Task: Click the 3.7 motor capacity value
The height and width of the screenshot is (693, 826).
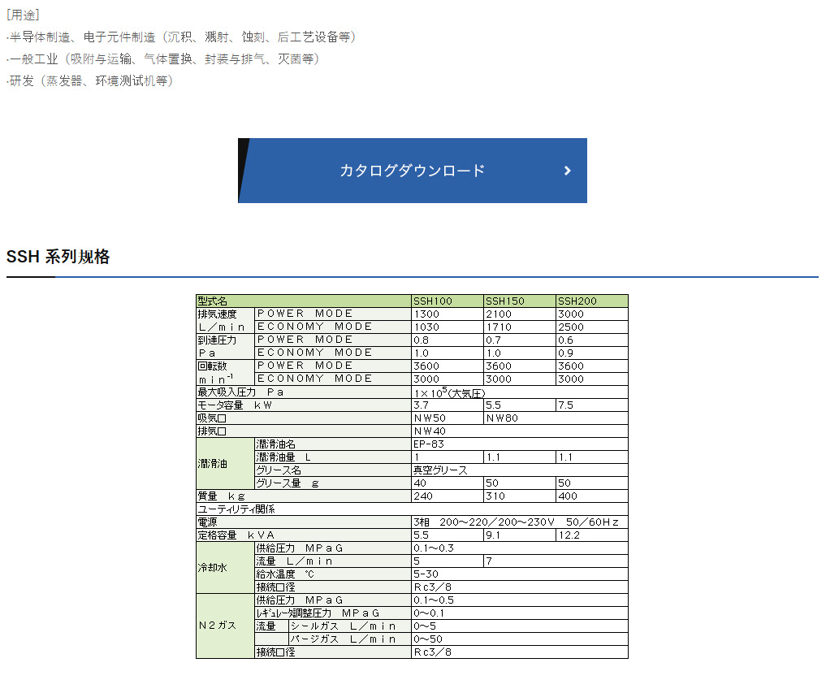Action: 447,405
